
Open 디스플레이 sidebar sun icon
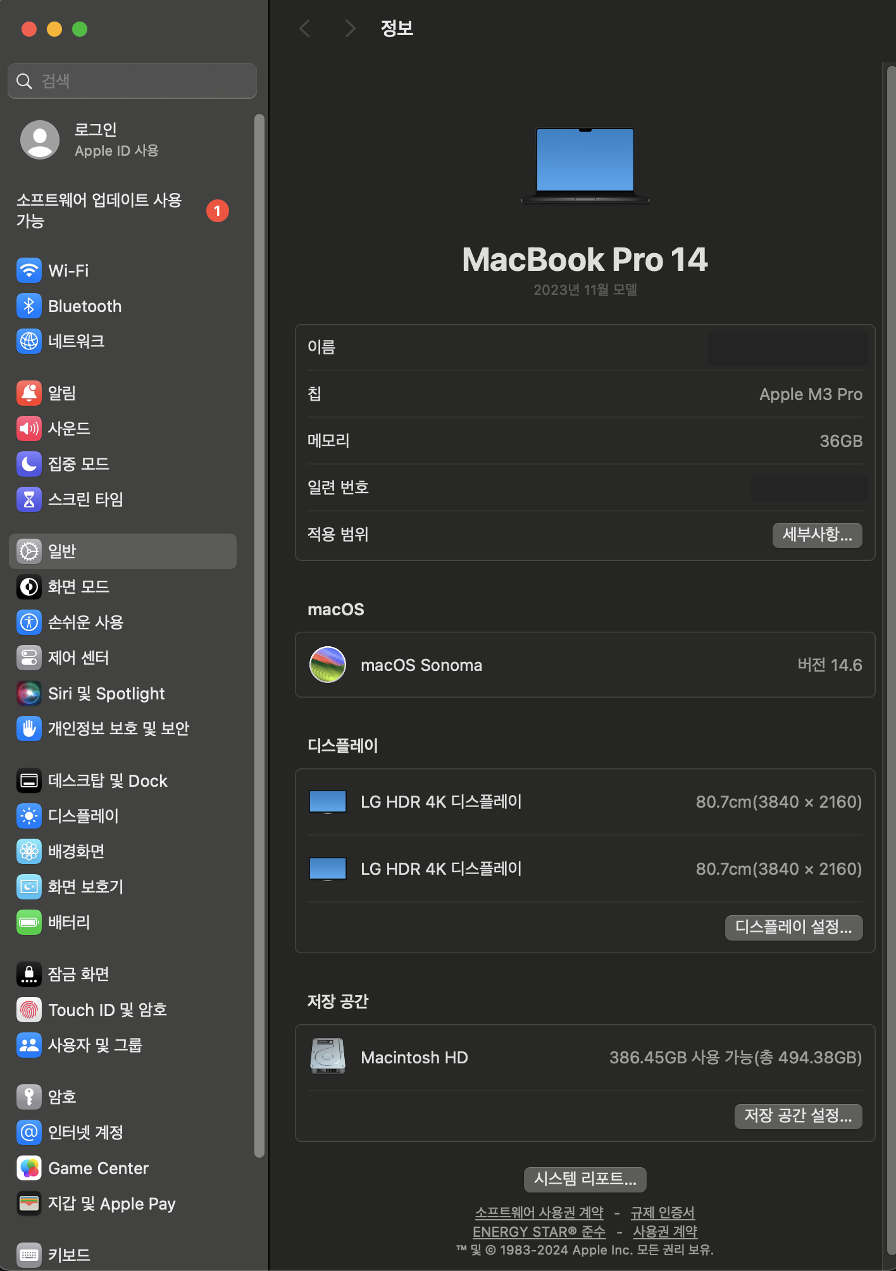(x=29, y=816)
